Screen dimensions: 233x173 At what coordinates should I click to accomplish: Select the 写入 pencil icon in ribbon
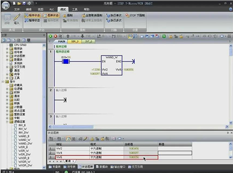pyautogui.click(x=16, y=19)
